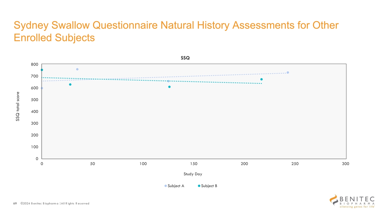Click the Study Day axis title

tap(193, 174)
